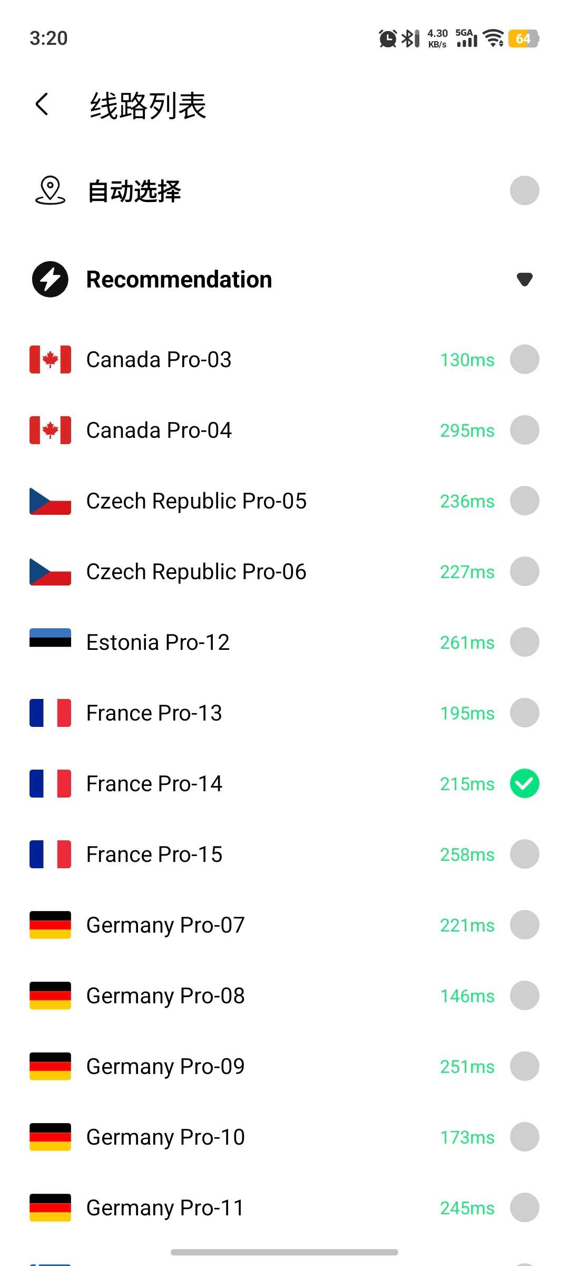Tap the auto-select location pin icon
This screenshot has height=1266, width=569.
tap(50, 191)
